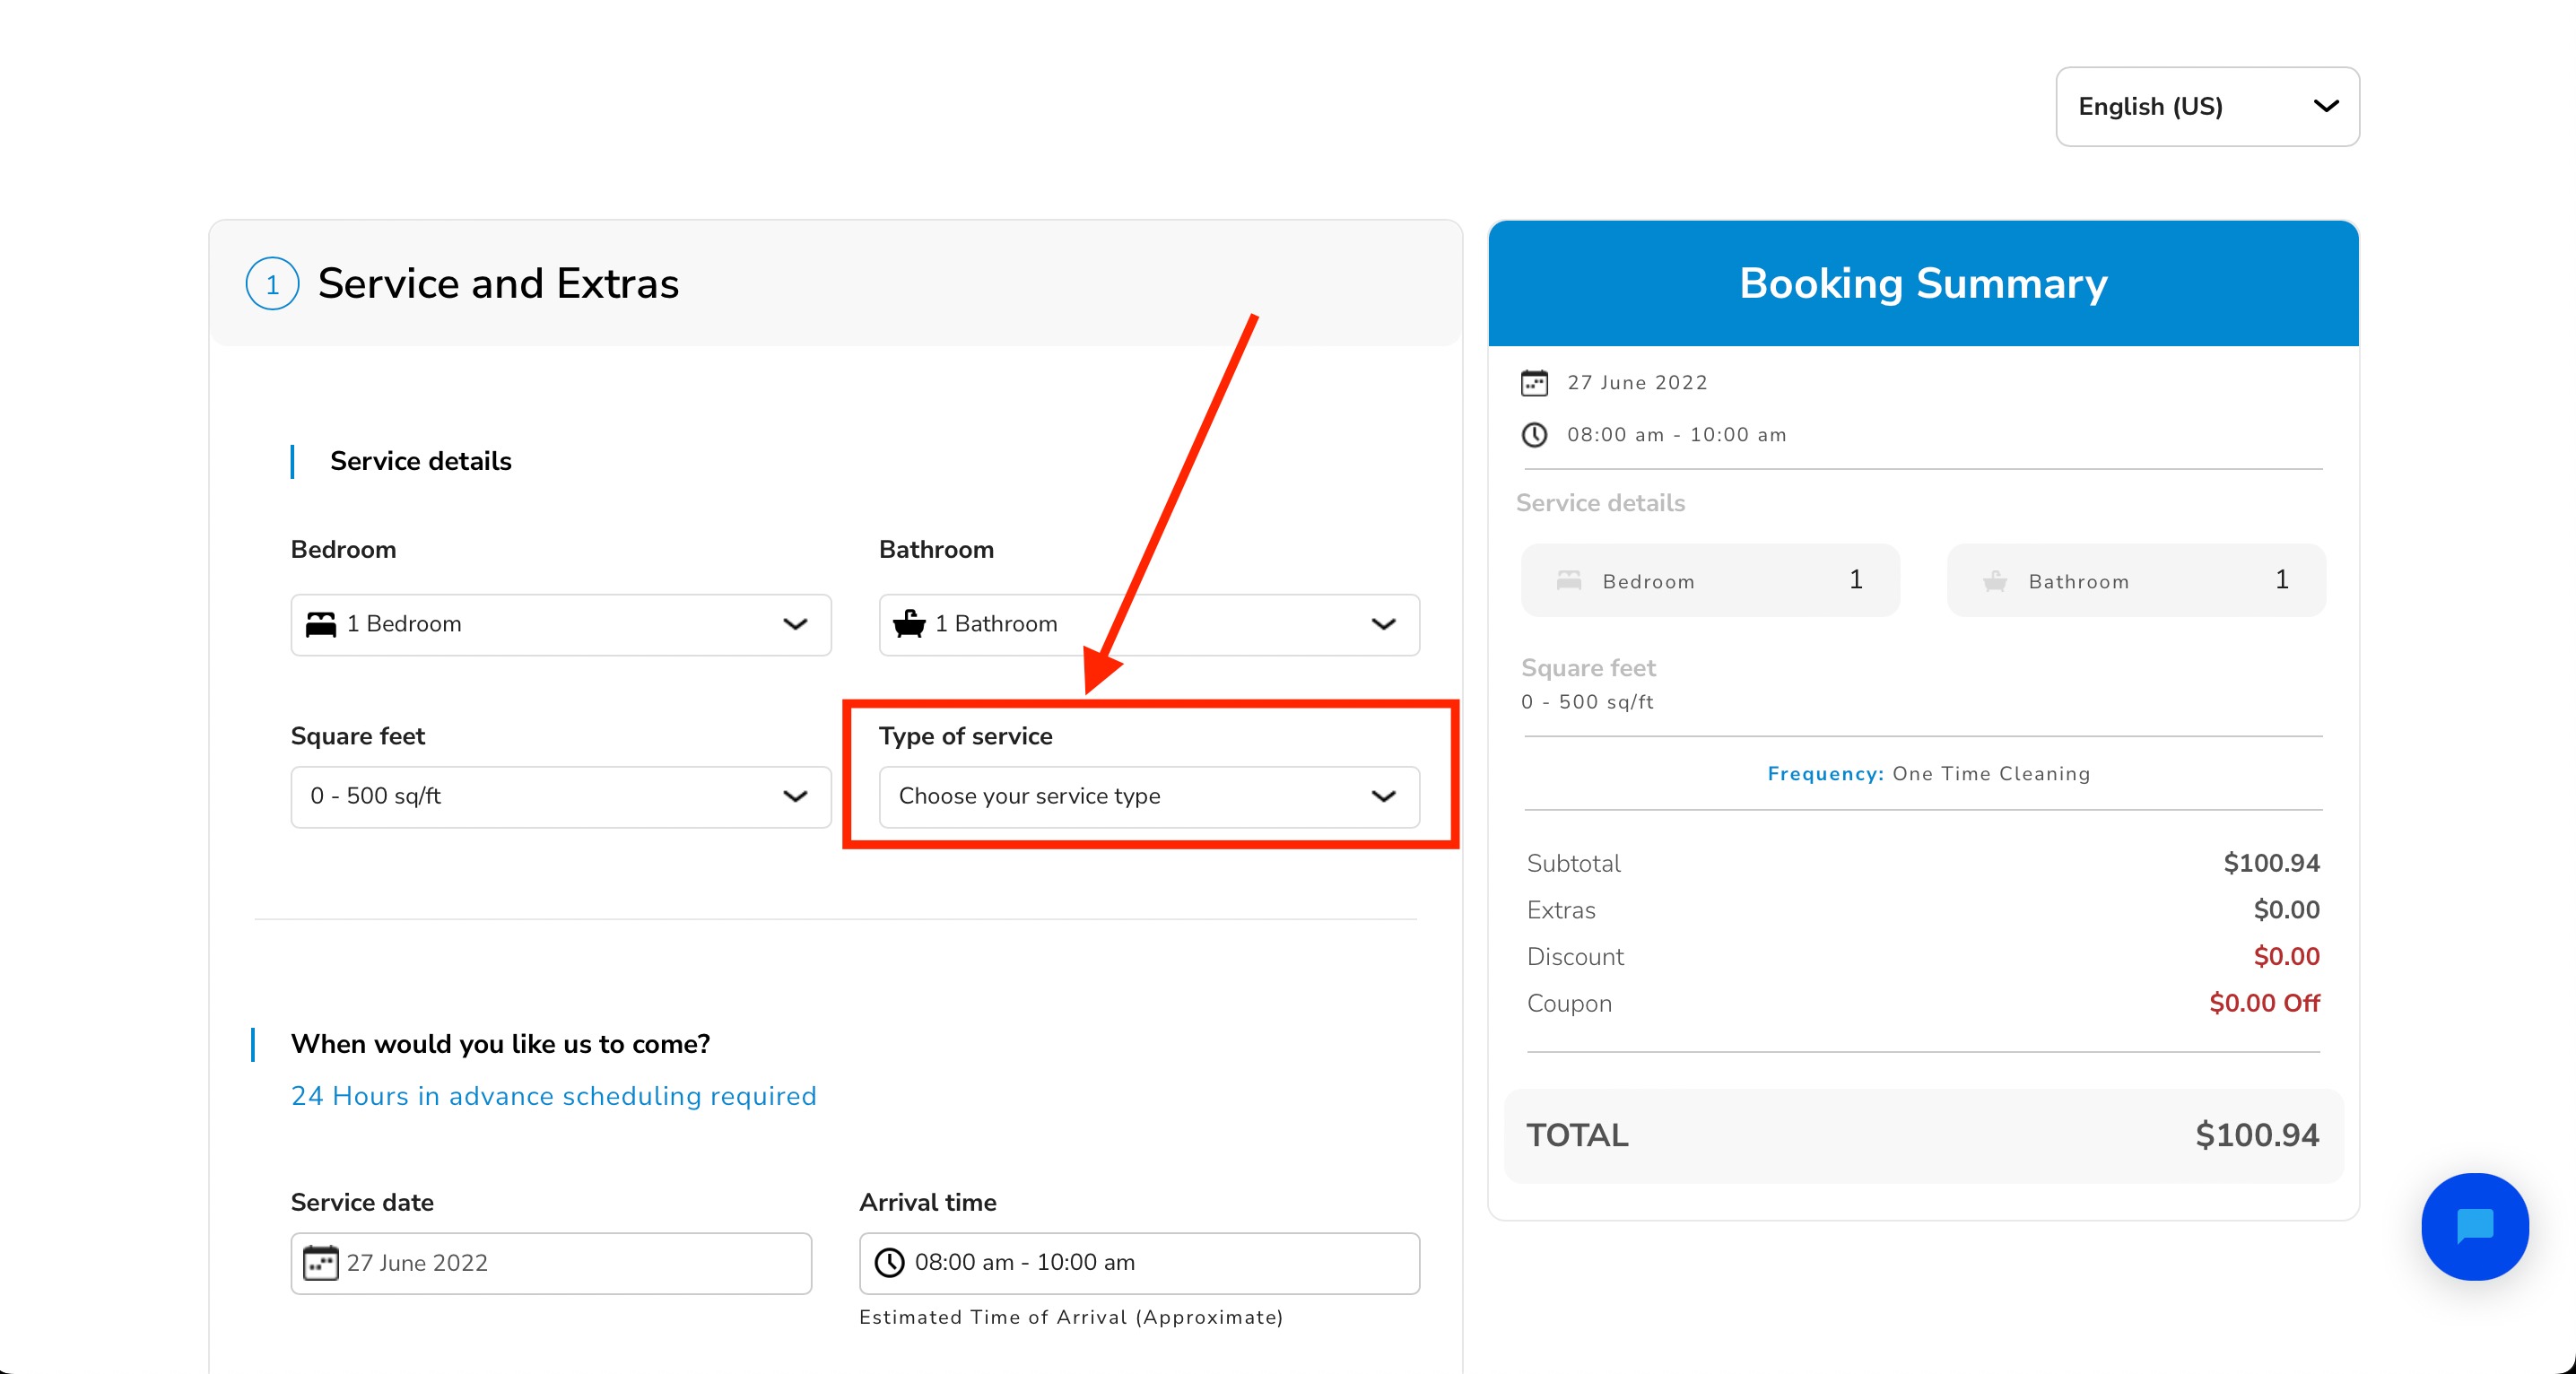Image resolution: width=2576 pixels, height=1374 pixels.
Task: Click the Square feet field label
Action: coord(358,736)
